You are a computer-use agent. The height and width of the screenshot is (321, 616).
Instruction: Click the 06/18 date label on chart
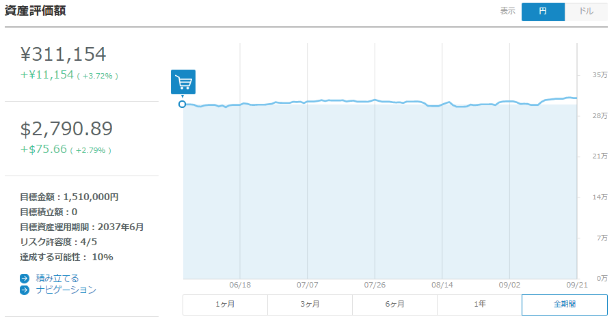coord(240,285)
